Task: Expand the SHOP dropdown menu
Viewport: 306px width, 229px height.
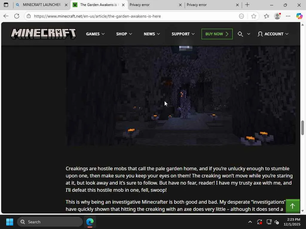Action: (124, 34)
